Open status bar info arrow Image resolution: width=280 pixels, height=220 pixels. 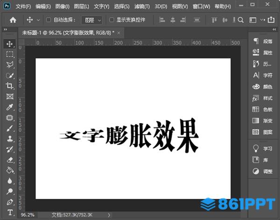point(109,215)
